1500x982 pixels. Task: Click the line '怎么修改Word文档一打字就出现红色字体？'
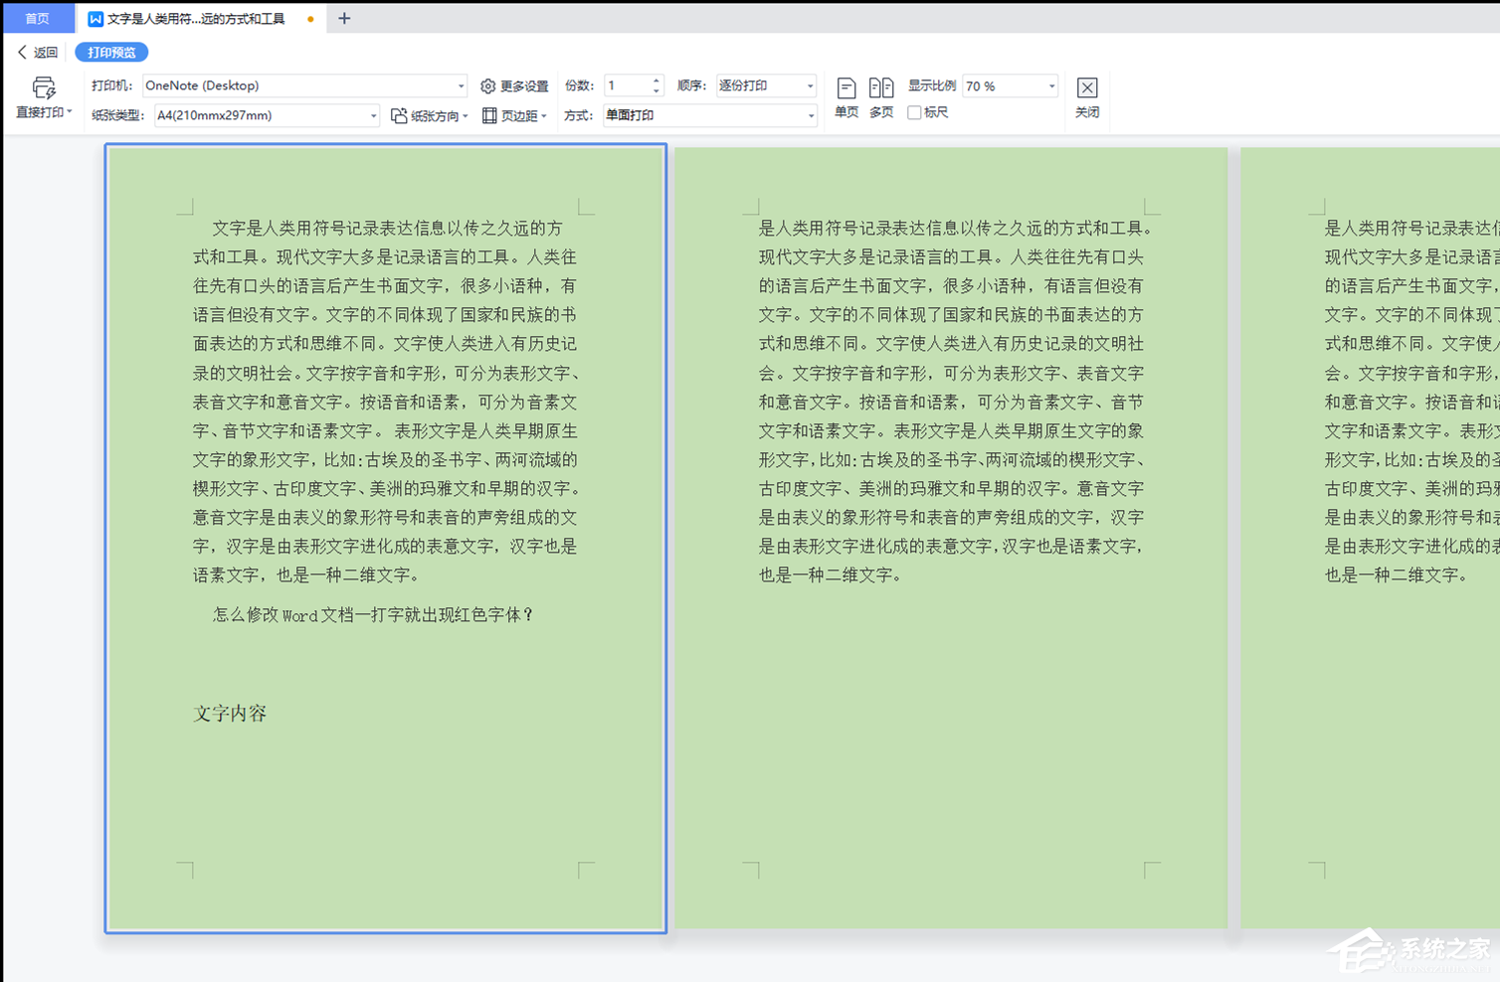click(374, 615)
